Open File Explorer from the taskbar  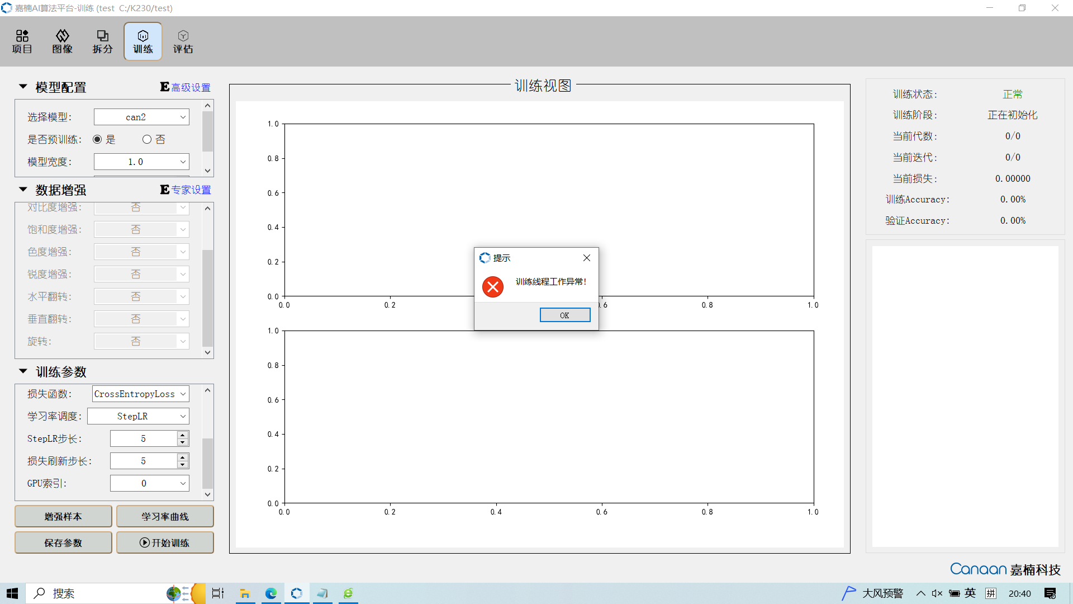245,593
